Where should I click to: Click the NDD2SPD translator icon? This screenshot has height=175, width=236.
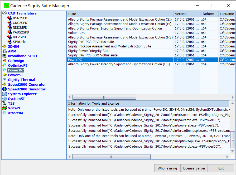[9, 27]
